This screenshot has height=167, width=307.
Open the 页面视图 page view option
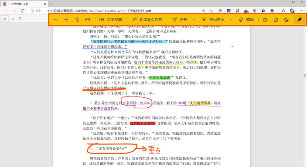coord(111,20)
